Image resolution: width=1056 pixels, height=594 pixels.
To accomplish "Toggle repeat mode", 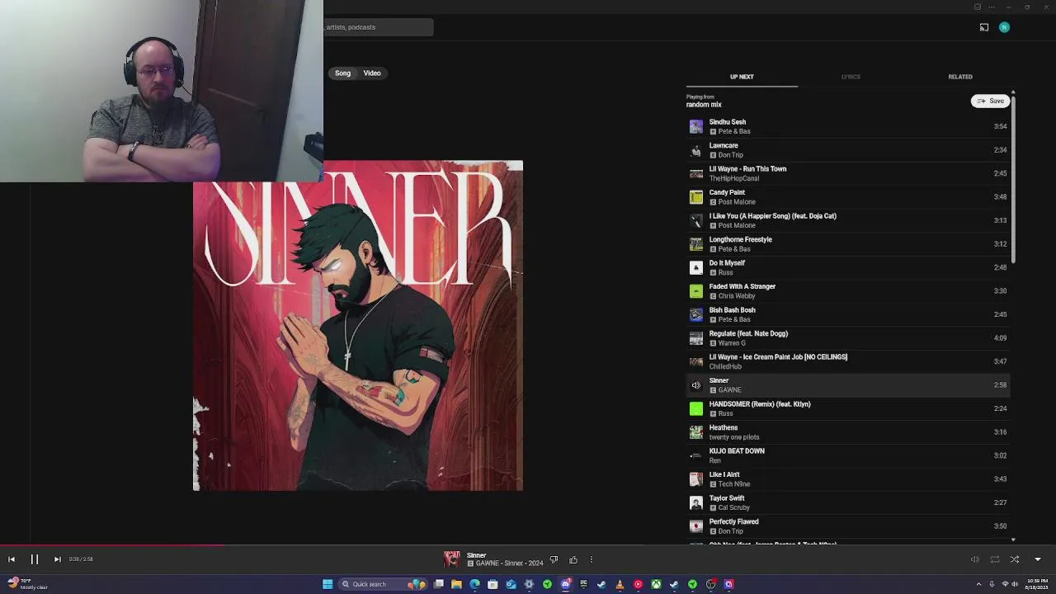I will pyautogui.click(x=995, y=559).
